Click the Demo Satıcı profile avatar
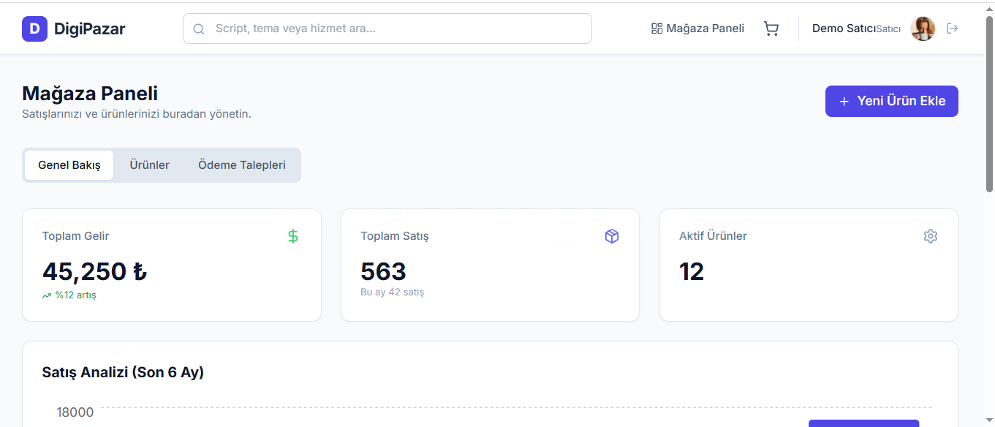Screen dimensions: 995x427 coord(923,29)
